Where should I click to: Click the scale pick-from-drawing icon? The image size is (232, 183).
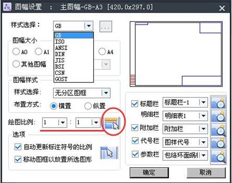tap(112, 123)
